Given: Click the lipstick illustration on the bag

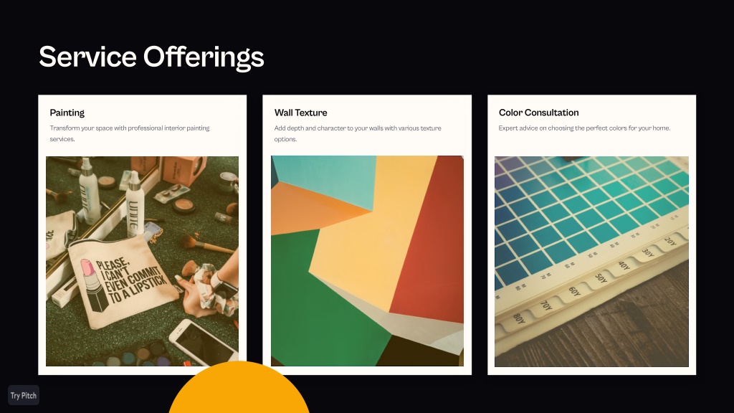Looking at the screenshot, I should [95, 285].
